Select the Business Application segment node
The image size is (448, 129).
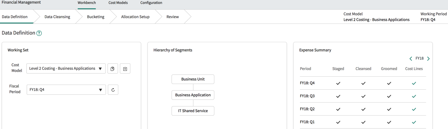tap(193, 95)
